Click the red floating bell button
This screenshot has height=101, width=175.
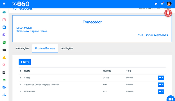(168, 13)
